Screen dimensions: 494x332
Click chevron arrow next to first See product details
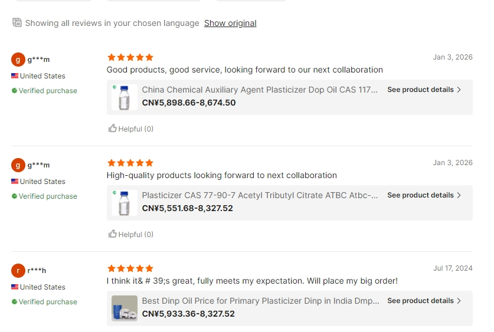tap(459, 90)
